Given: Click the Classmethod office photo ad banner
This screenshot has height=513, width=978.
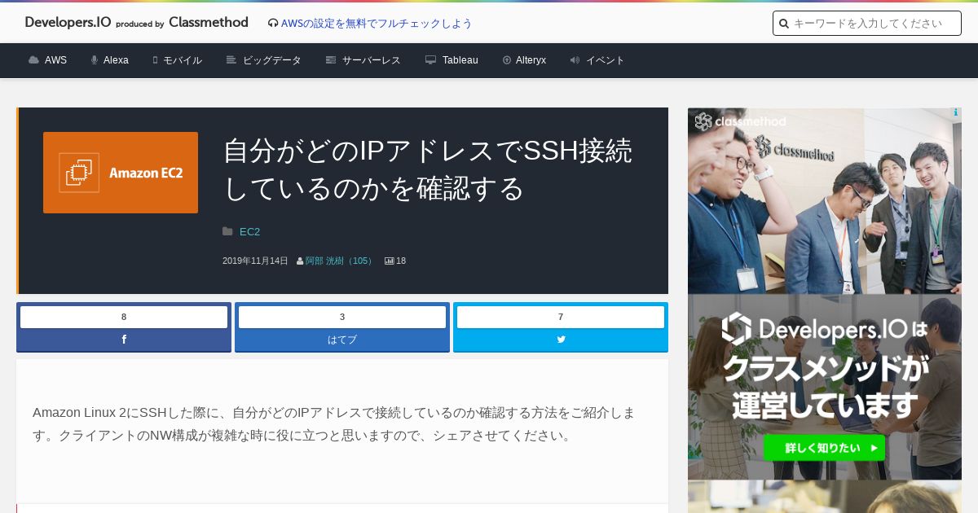Looking at the screenshot, I should point(825,201).
